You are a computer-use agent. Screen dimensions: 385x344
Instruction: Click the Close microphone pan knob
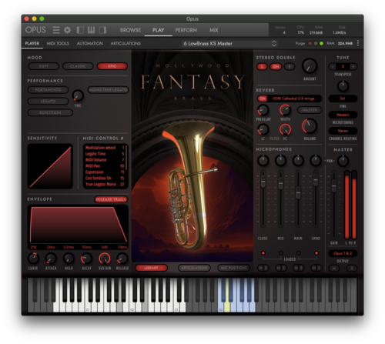coord(263,160)
